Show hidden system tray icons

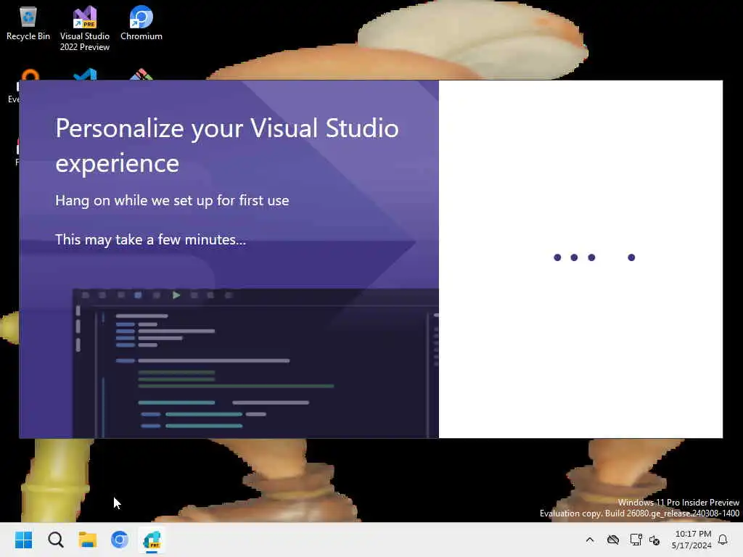[590, 540]
